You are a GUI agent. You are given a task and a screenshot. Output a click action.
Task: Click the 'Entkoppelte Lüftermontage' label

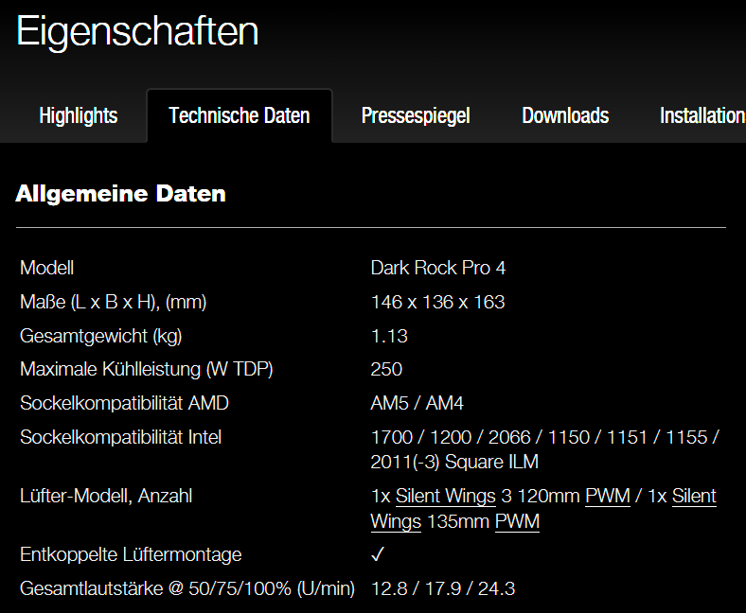131,554
